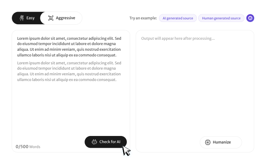Click the hand icon in the Easy option
This screenshot has width=266, height=164.
[x=21, y=18]
